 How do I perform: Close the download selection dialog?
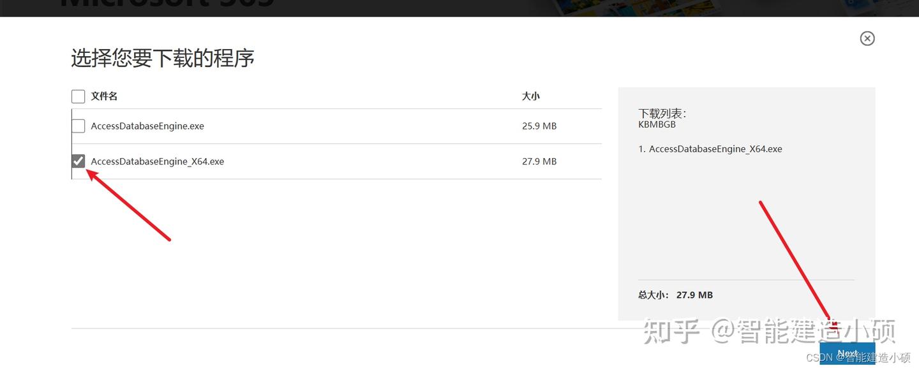coord(867,38)
